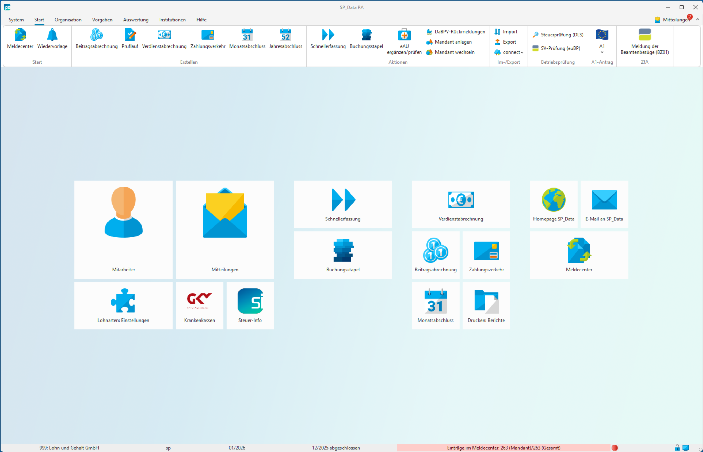Open Homepage SP_Data globe tile
The image size is (703, 452).
553,204
